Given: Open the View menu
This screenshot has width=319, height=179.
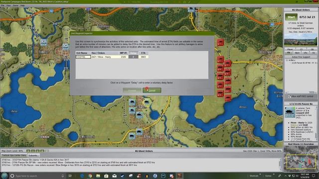Looking at the screenshot, I should point(8,5).
